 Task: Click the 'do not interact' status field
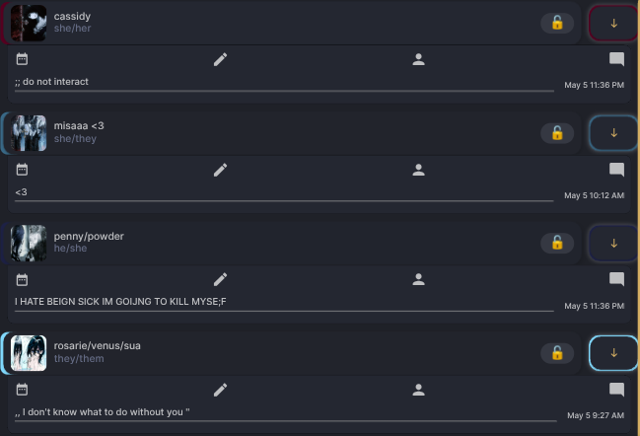pos(284,83)
